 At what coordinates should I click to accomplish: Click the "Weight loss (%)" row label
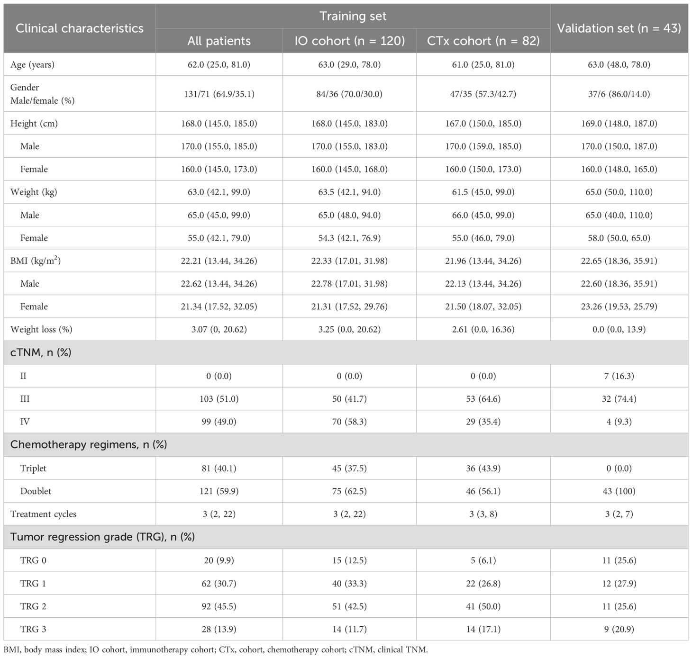point(41,329)
